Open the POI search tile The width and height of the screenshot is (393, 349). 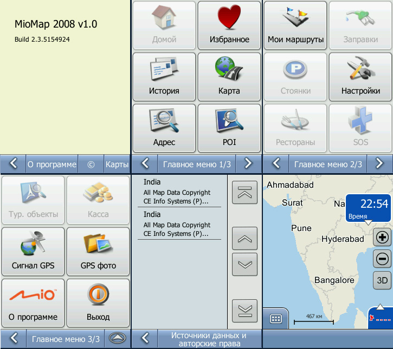tap(229, 128)
